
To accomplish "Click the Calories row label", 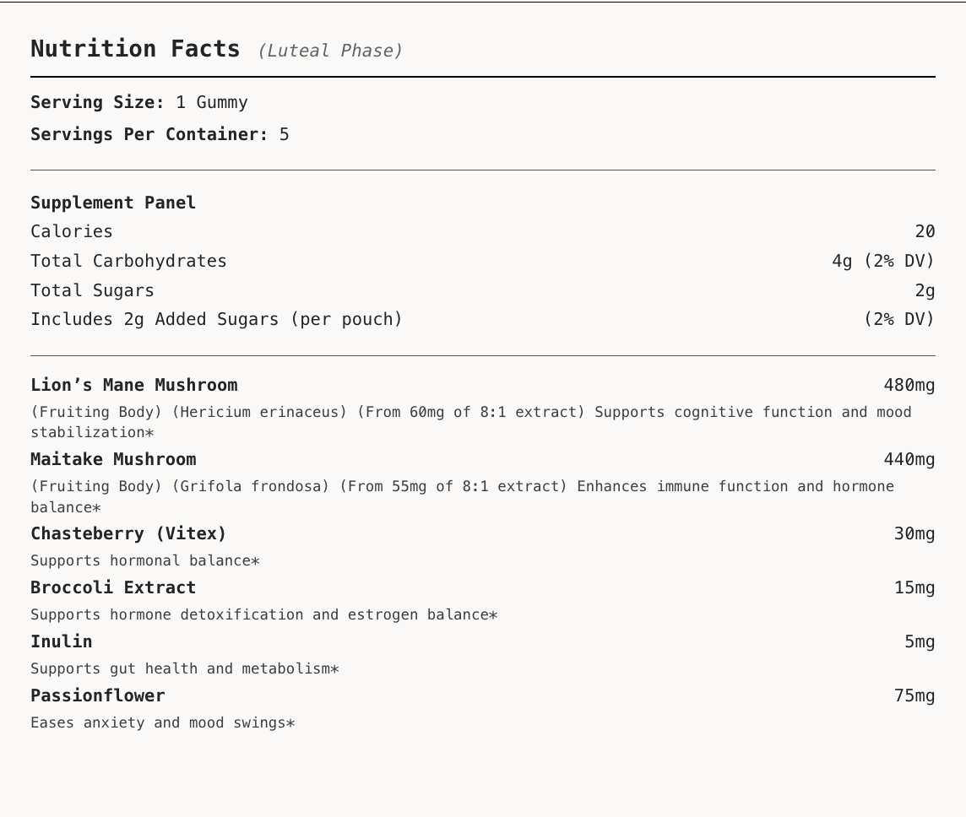I will tap(72, 231).
